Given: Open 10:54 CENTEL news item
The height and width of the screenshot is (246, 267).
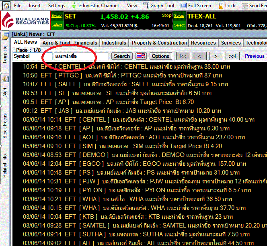Looking at the screenshot, I should pyautogui.click(x=126, y=67).
